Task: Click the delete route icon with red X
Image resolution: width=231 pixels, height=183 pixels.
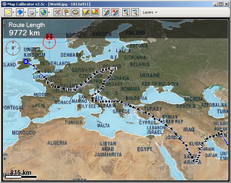Action: tap(115, 12)
